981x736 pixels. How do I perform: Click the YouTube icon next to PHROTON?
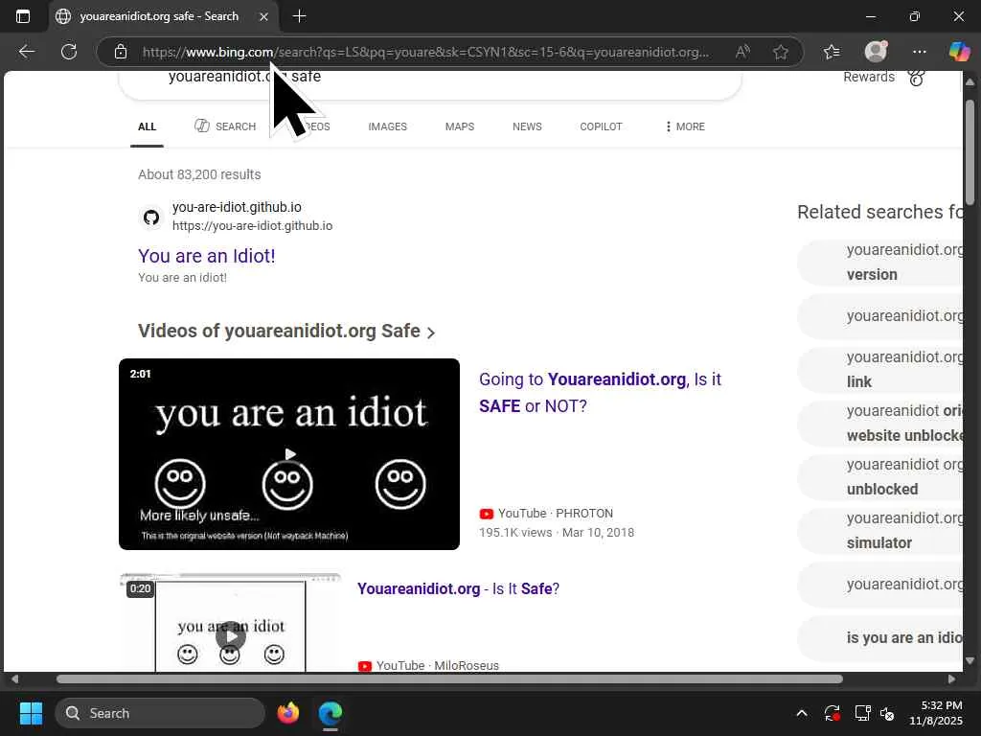tap(486, 514)
